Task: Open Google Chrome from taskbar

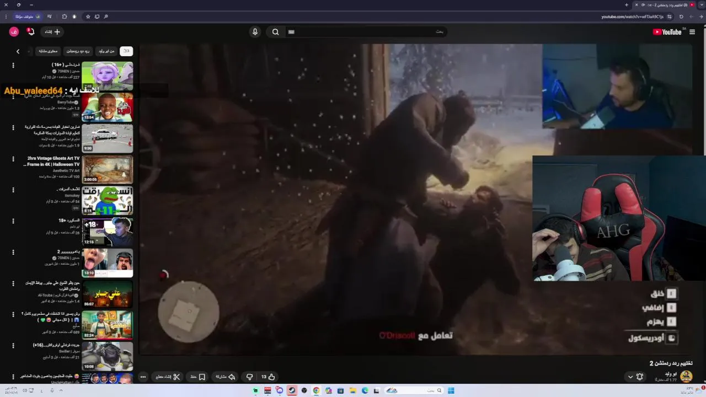Action: click(316, 390)
